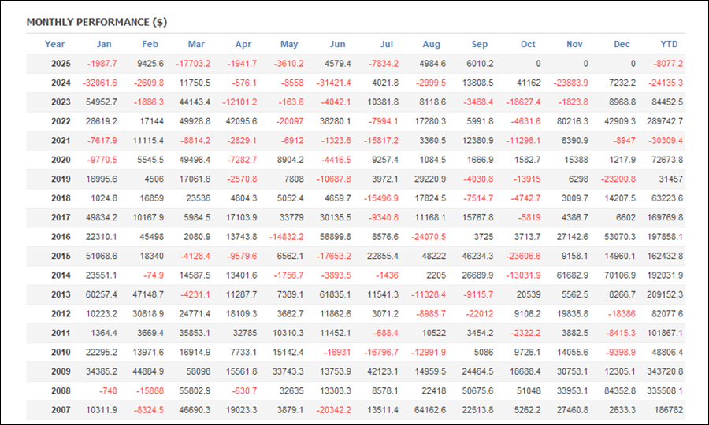Click the Jan column header
Image resolution: width=709 pixels, height=425 pixels.
click(104, 44)
